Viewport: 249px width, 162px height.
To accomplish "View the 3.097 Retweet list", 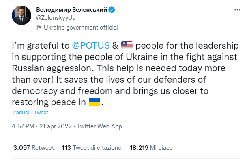I will [34, 148].
